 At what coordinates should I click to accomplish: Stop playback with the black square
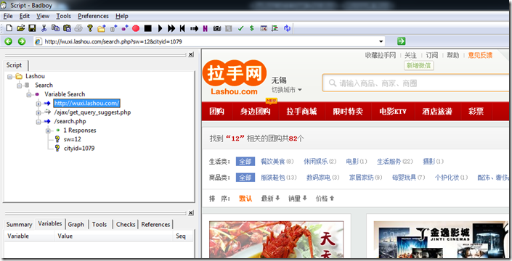click(x=148, y=28)
